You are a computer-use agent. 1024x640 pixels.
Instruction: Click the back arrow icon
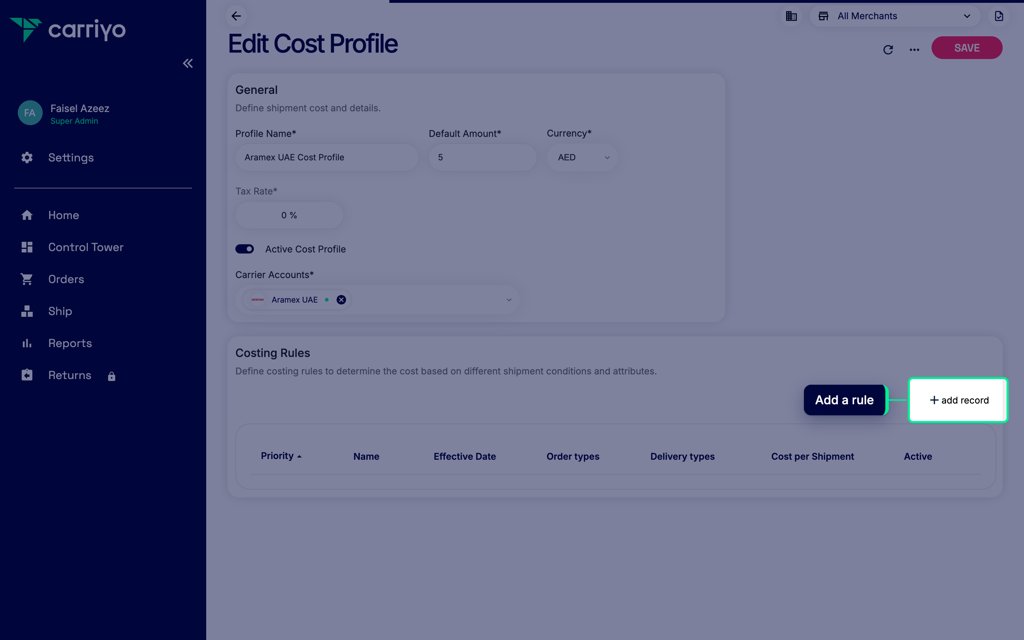click(x=236, y=16)
